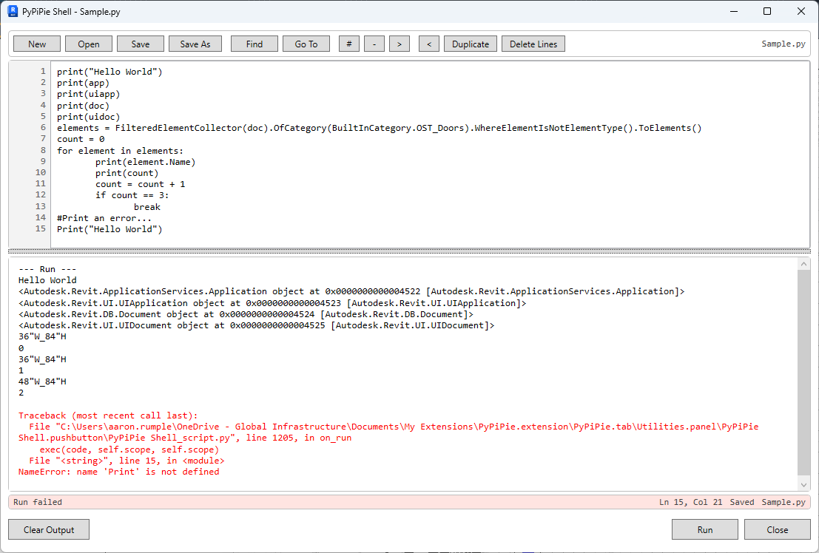This screenshot has height=553, width=819.
Task: Clear the output pane
Action: pos(49,529)
